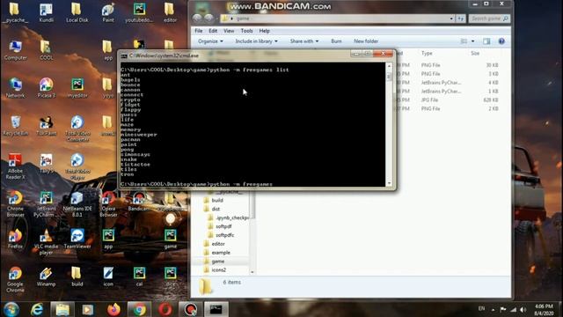Select the icon file on the desktop

pyautogui.click(x=108, y=276)
